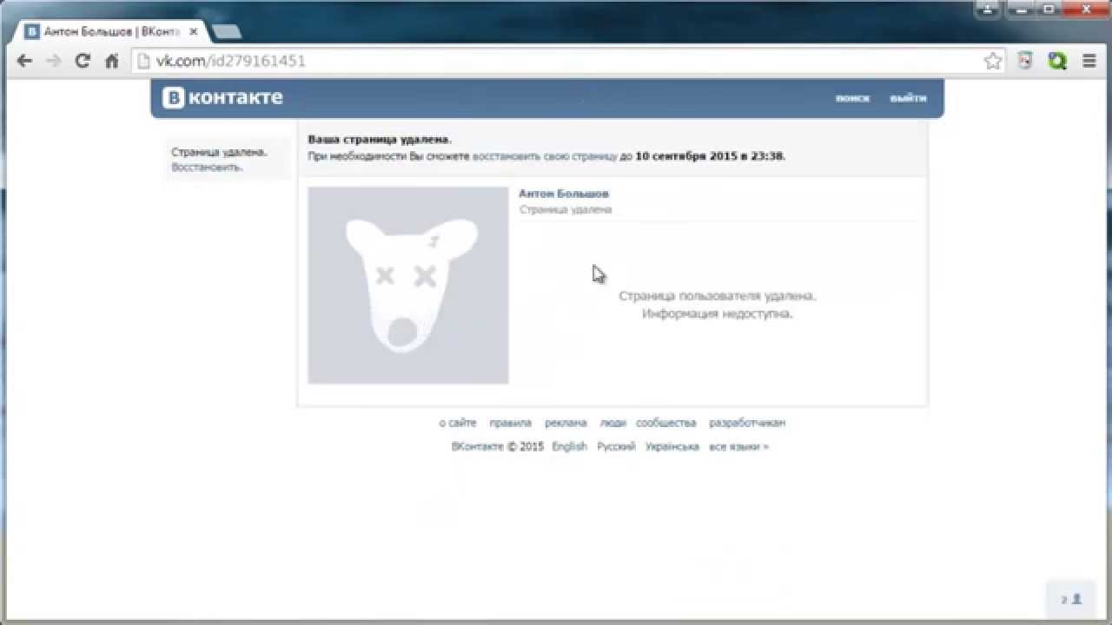Image resolution: width=1112 pixels, height=625 pixels.
Task: Click Страница пользователя удалена message
Action: coord(718,296)
